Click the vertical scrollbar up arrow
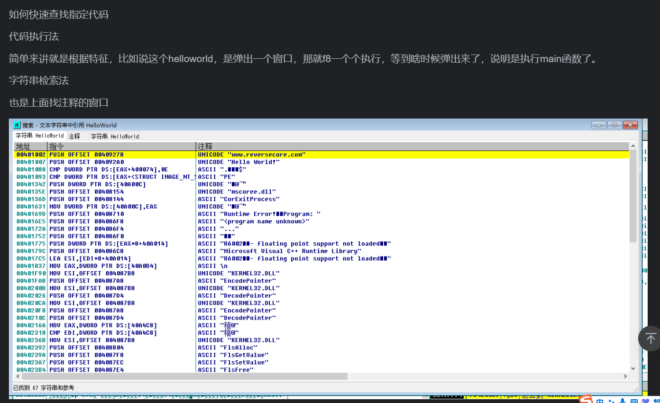Screen dimensions: 660x403 633,146
